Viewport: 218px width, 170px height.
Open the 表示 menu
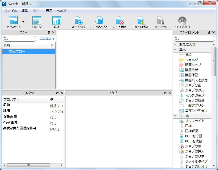tap(49, 11)
